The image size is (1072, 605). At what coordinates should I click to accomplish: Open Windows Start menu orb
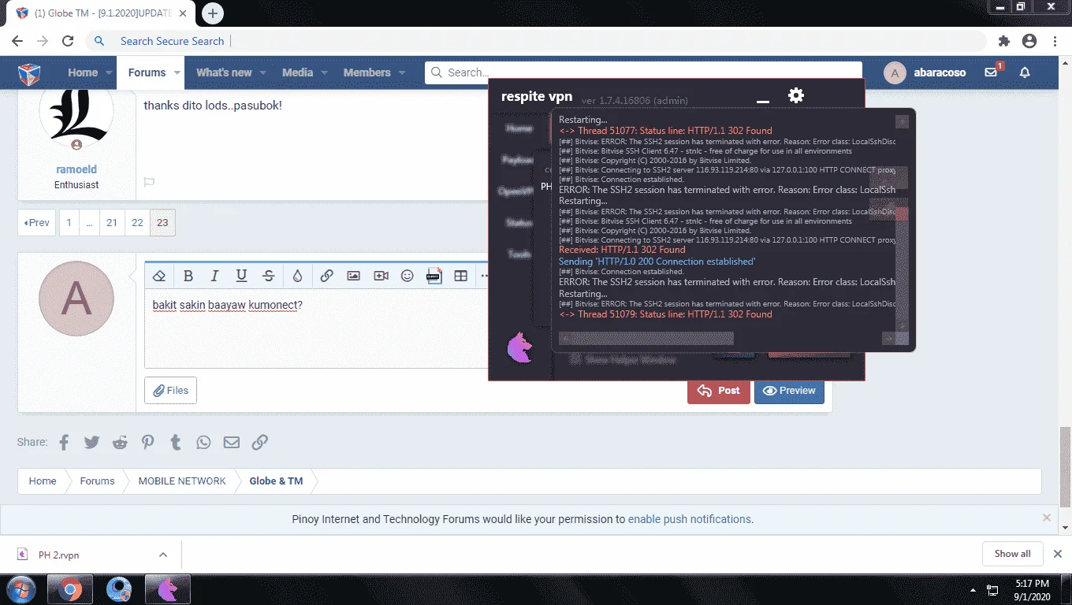pos(21,589)
